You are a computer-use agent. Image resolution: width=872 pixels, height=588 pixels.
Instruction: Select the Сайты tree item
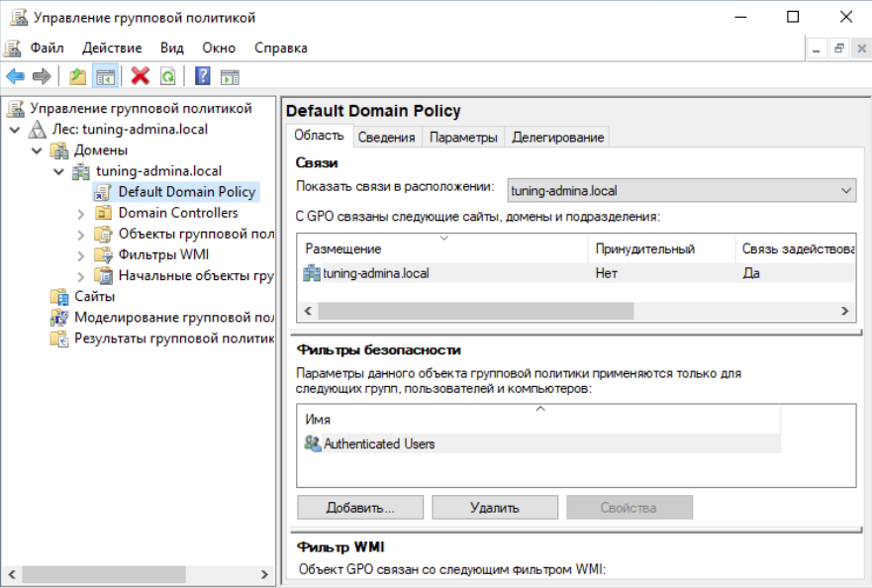(95, 297)
